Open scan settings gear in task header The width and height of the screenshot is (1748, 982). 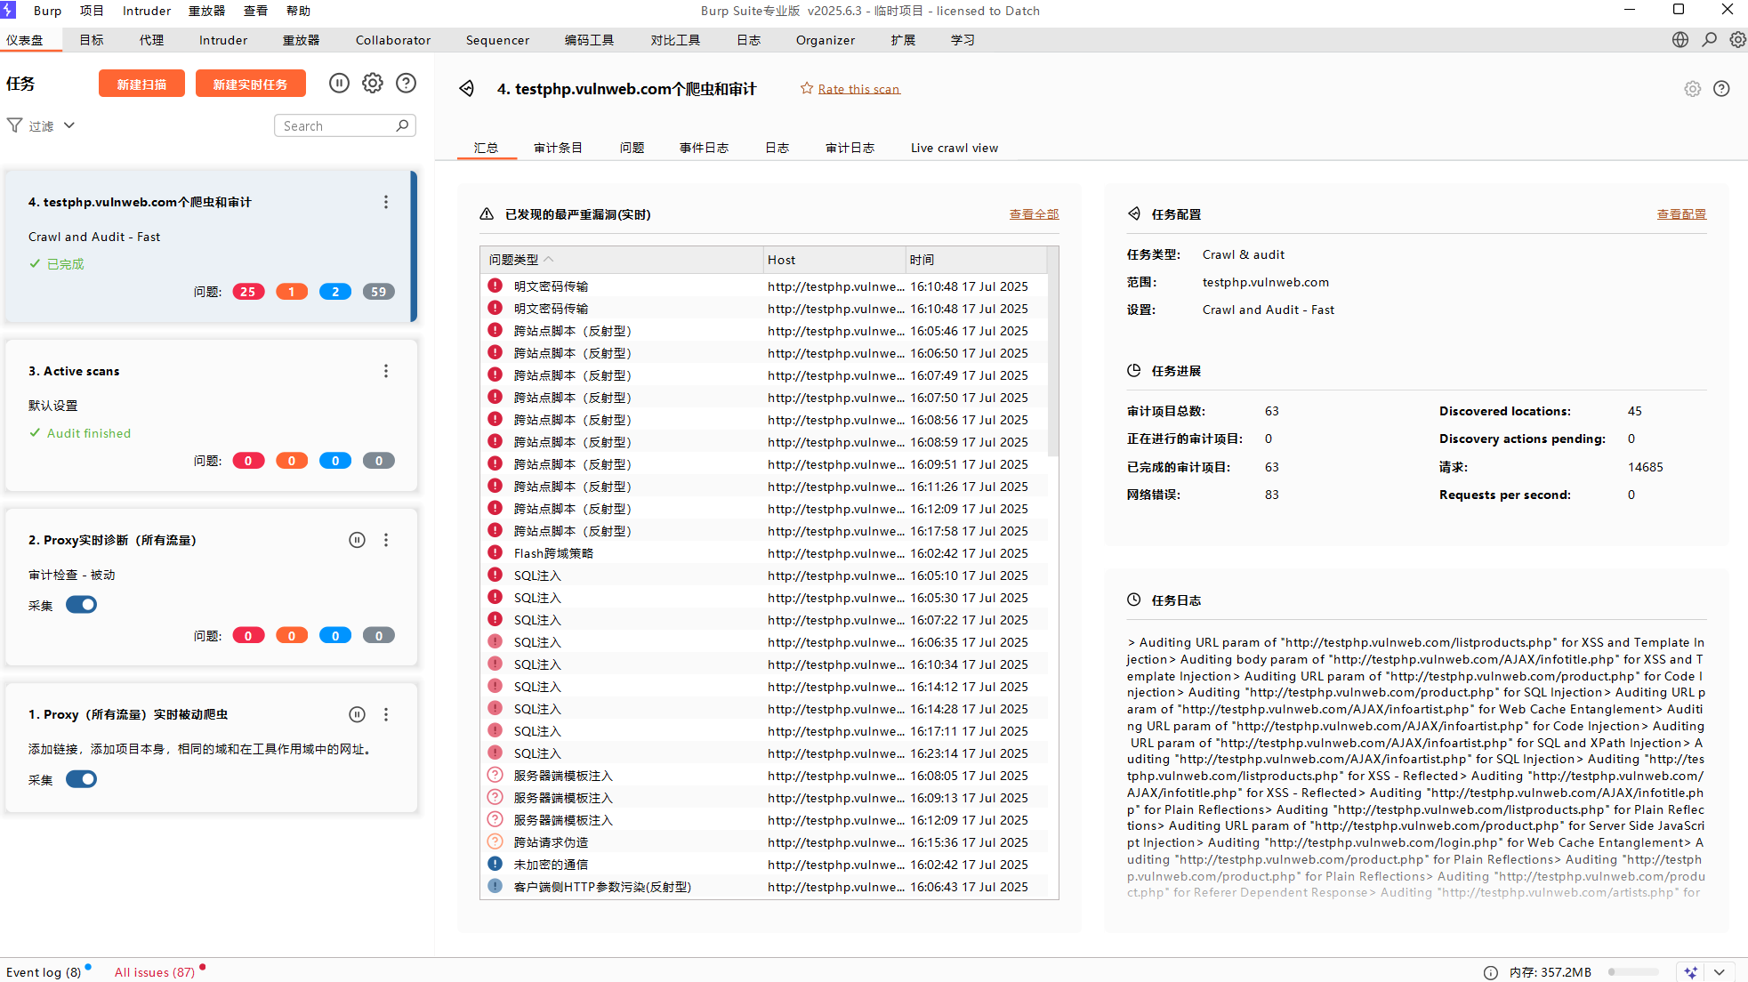click(x=1692, y=89)
